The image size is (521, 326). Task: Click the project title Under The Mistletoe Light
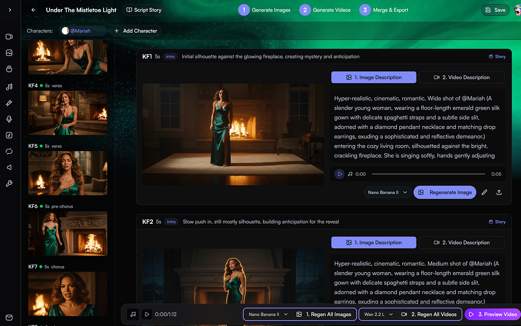click(x=81, y=10)
